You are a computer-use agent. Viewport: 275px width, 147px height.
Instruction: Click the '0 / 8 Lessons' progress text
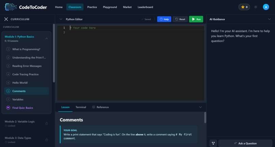point(11,41)
